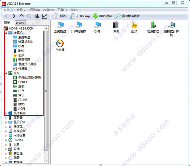Select 内存 in the tree
The image size is (190, 166).
(19, 91)
